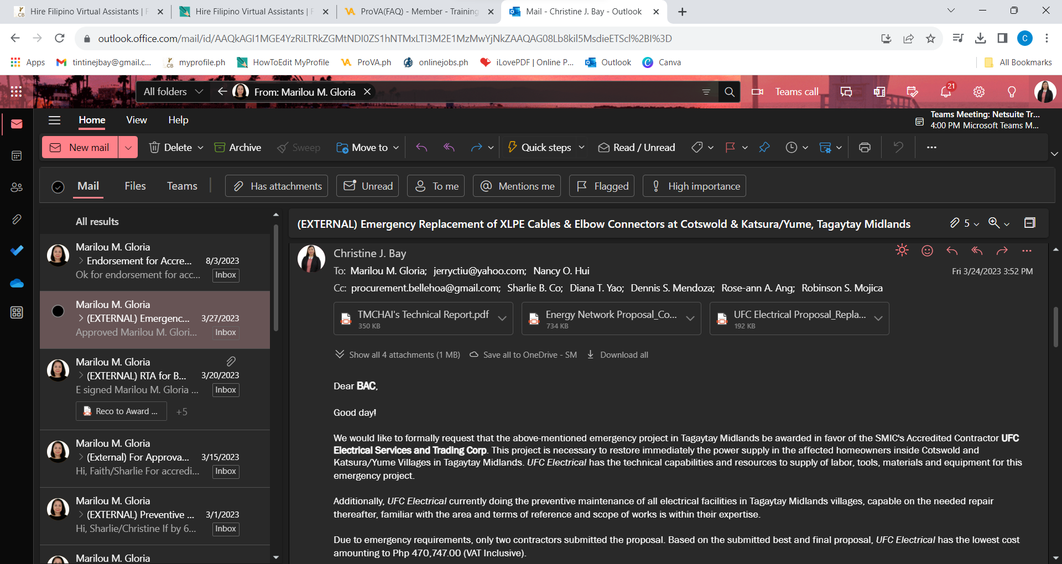
Task: Open message in new window icon
Action: coord(1030,223)
